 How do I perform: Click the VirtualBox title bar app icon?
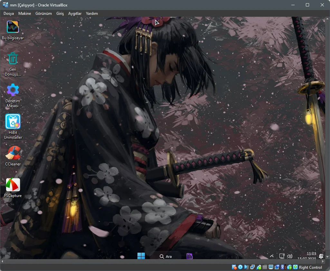coord(5,5)
